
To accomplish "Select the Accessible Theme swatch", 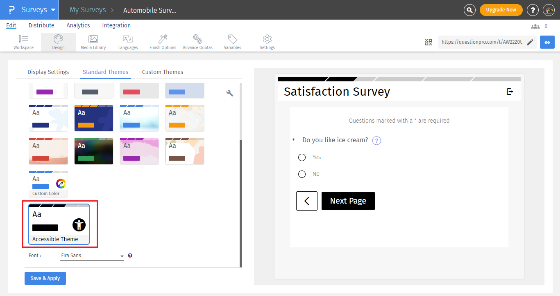I will [59, 224].
